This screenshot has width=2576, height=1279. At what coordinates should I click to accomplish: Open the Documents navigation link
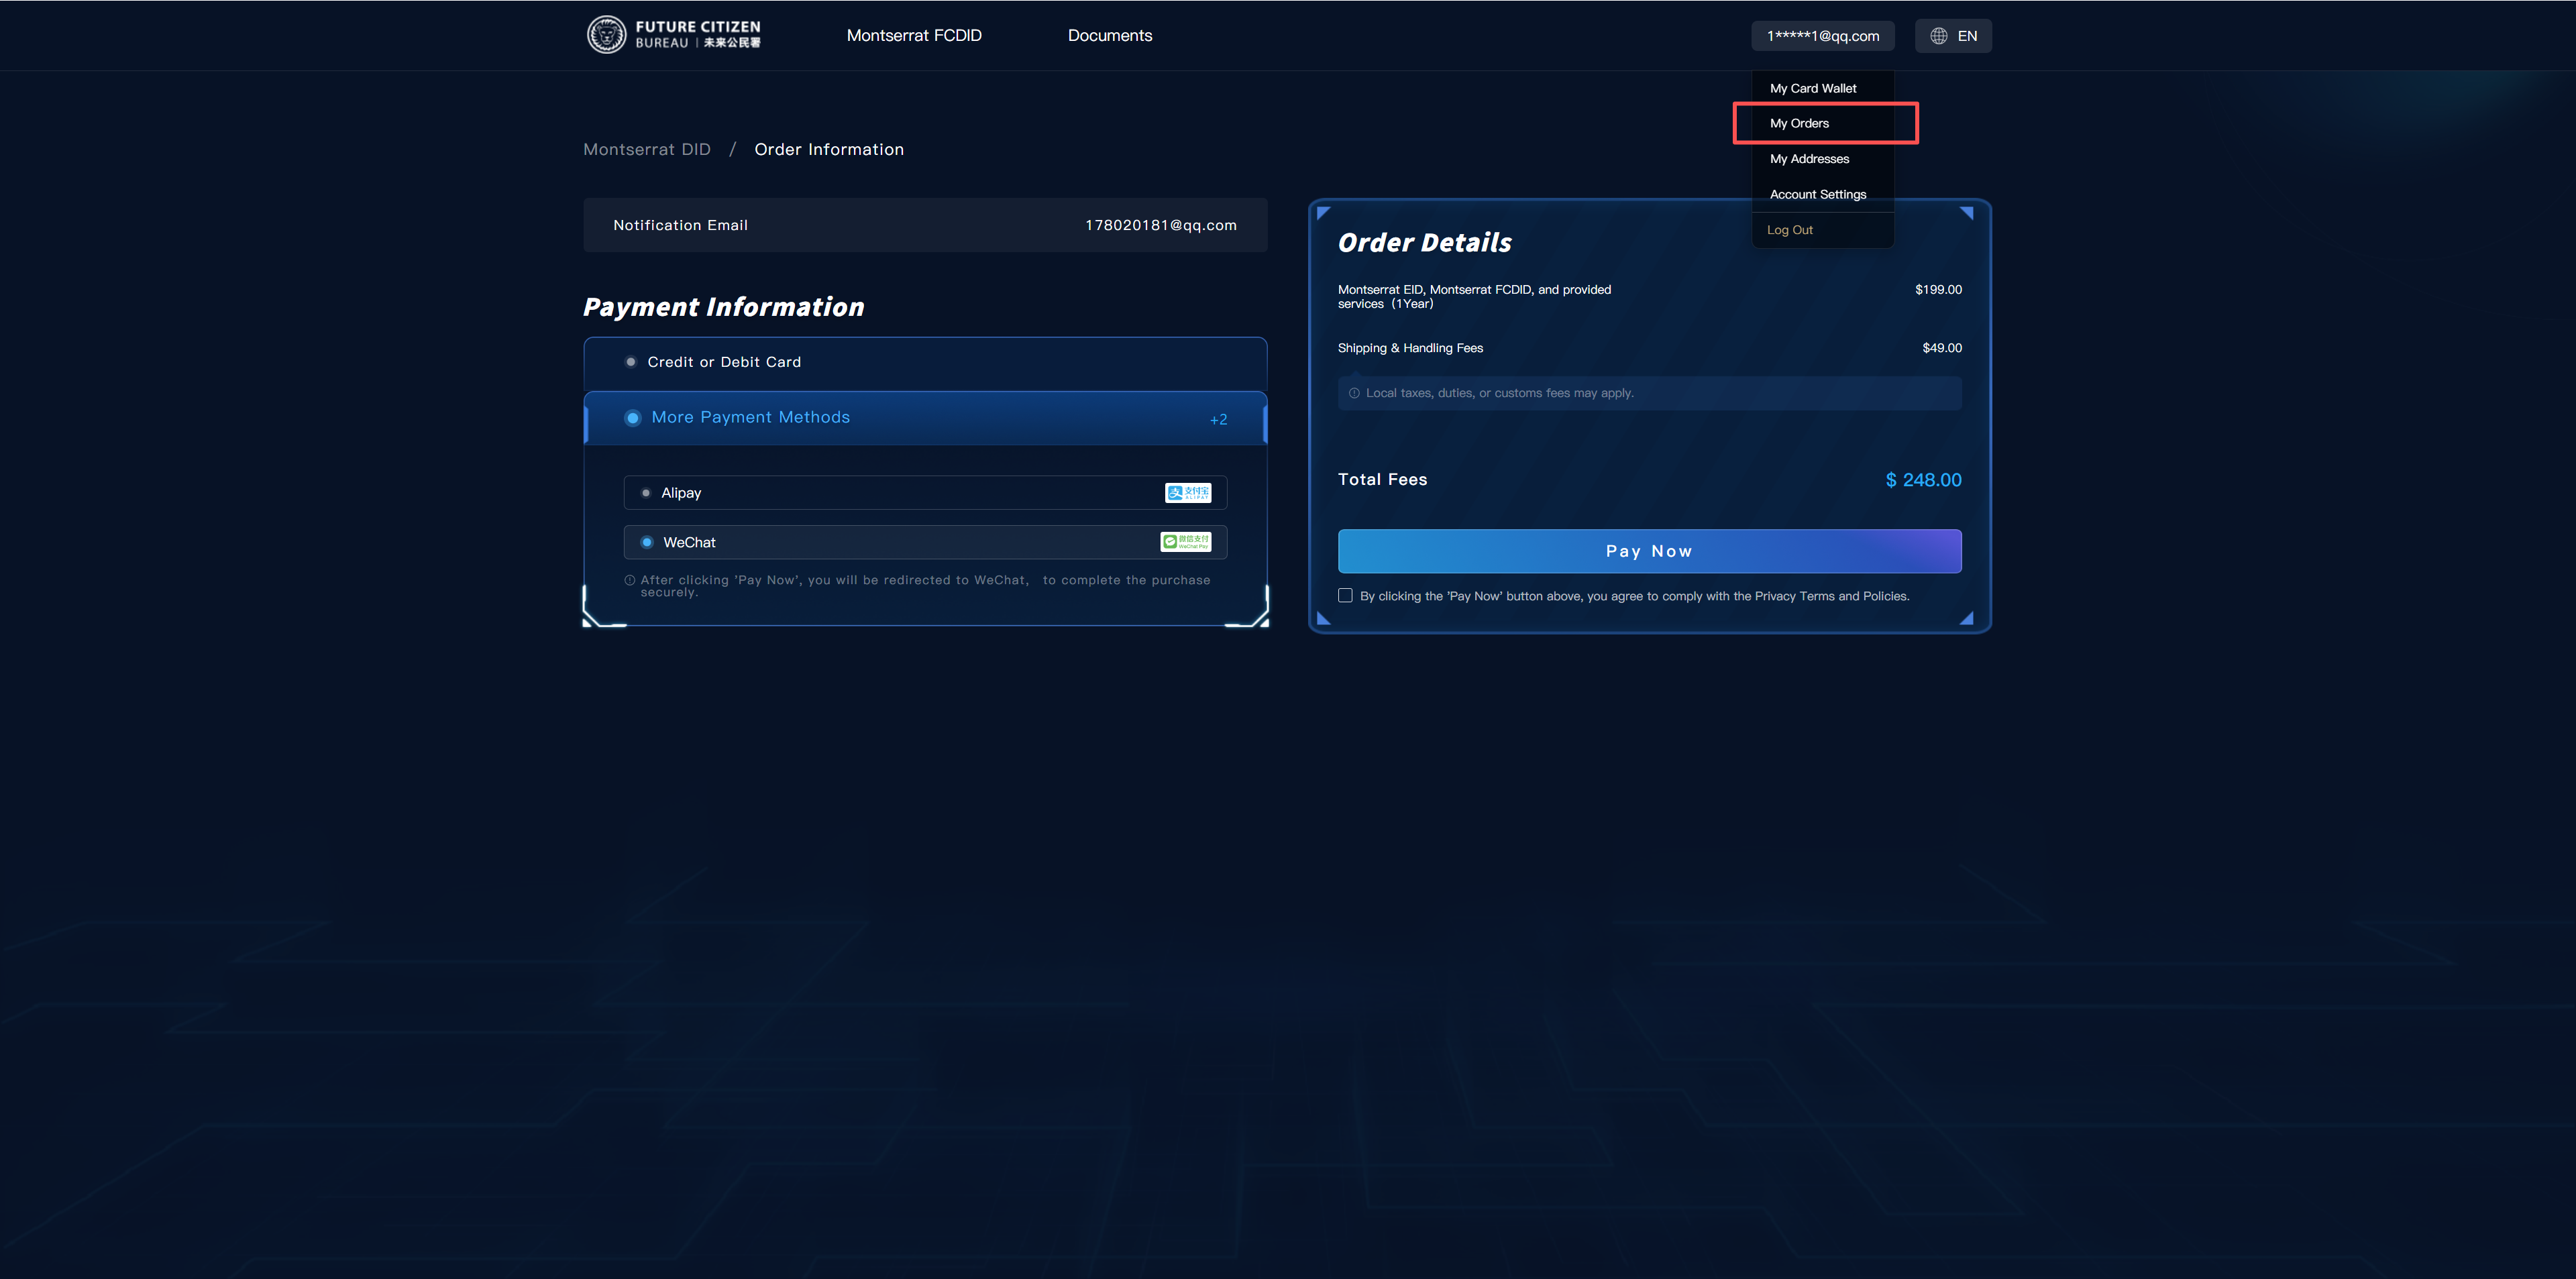pyautogui.click(x=1109, y=35)
